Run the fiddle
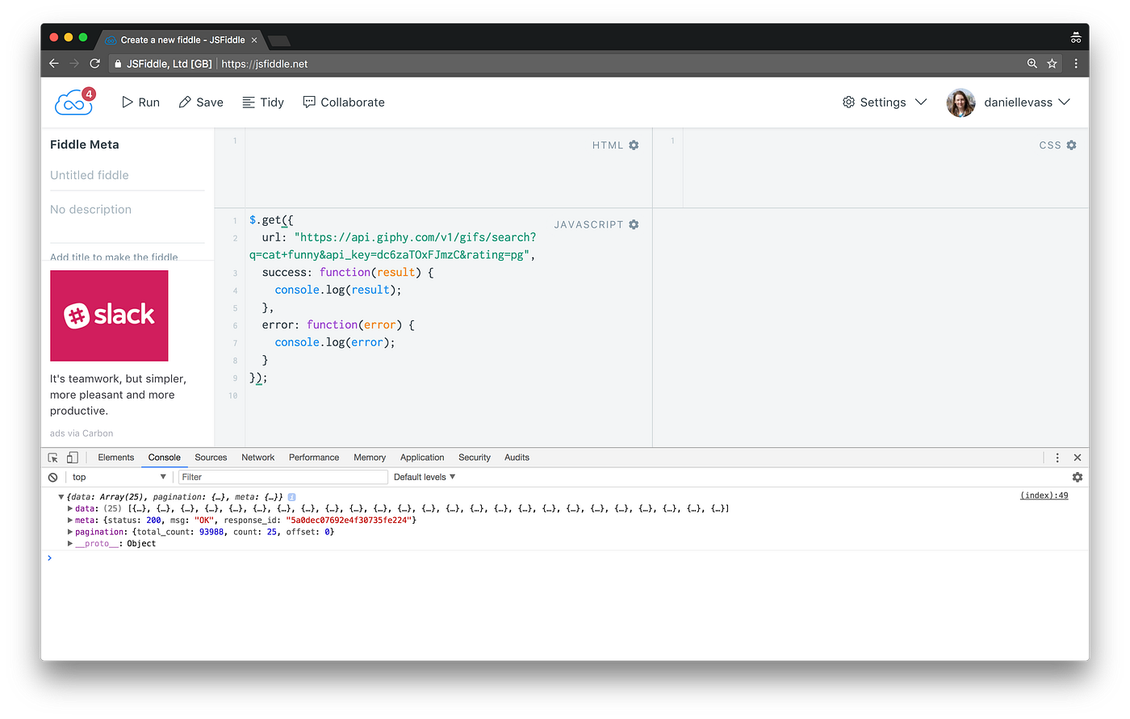The image size is (1130, 719). [x=140, y=102]
